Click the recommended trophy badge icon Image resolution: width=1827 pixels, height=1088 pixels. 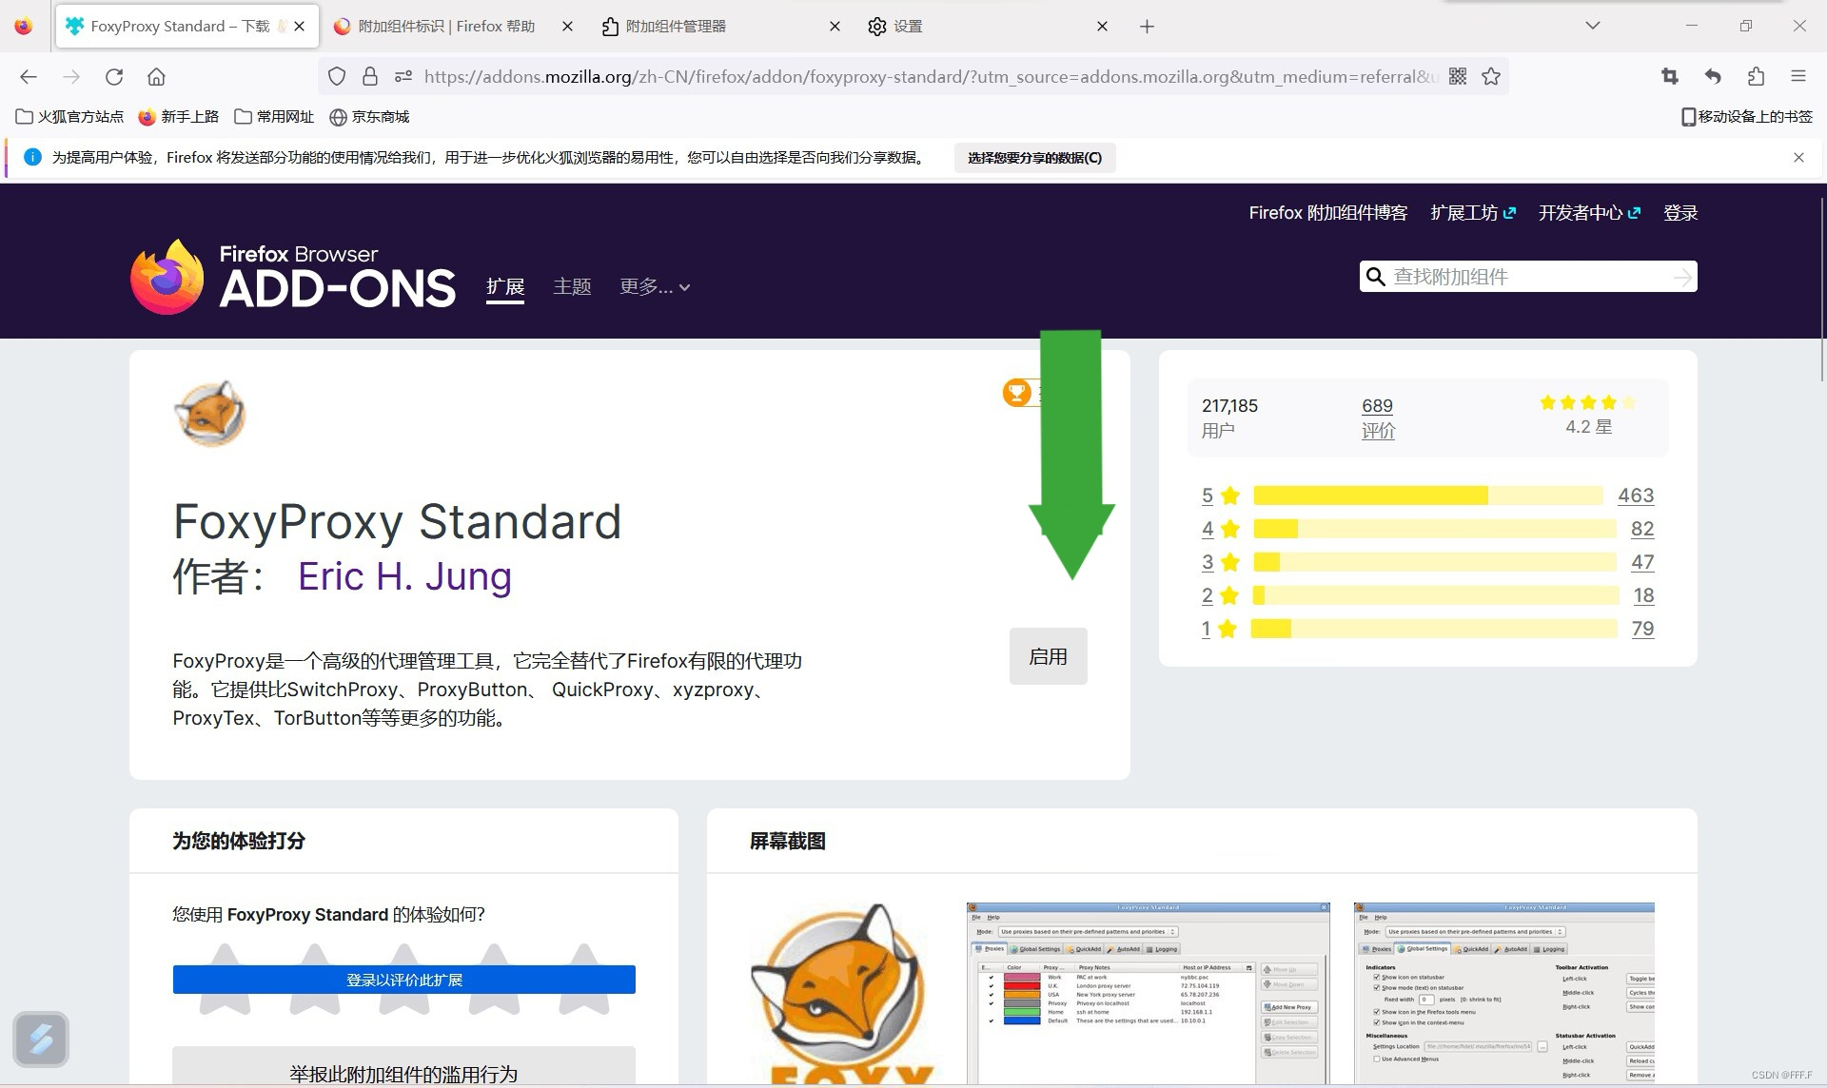1017,392
